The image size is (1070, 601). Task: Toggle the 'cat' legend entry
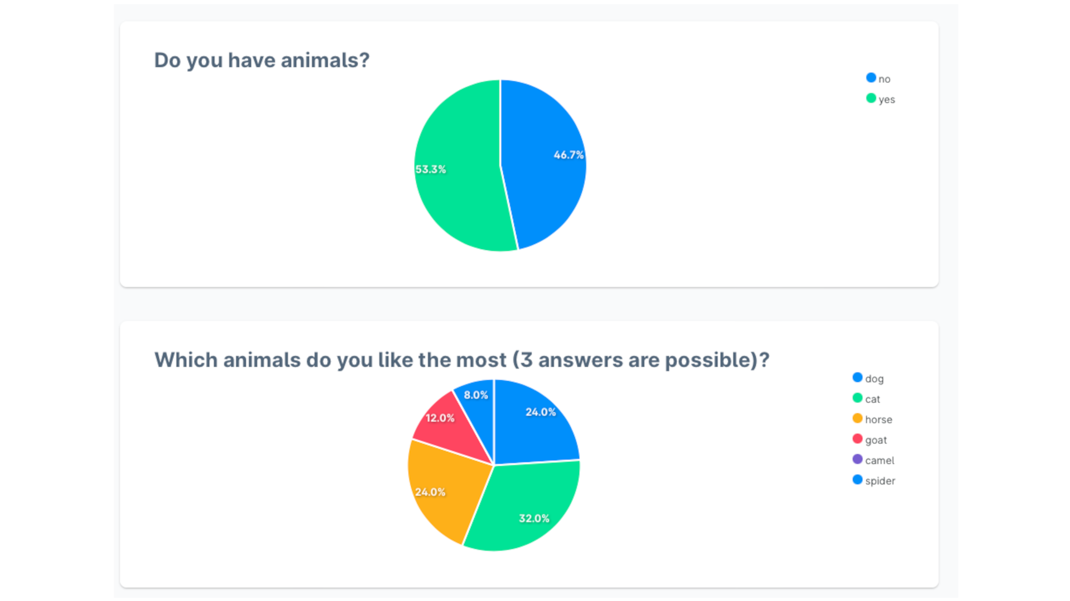(x=867, y=399)
